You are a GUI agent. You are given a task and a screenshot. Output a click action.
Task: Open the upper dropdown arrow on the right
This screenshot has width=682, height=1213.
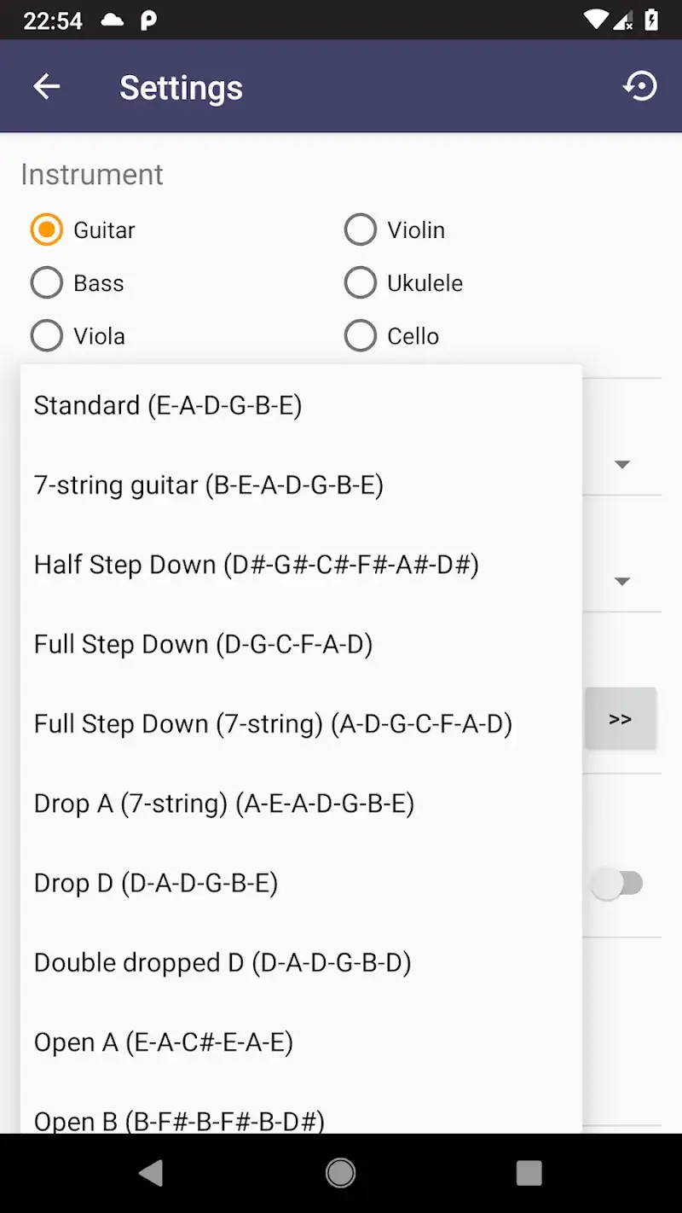click(x=622, y=464)
